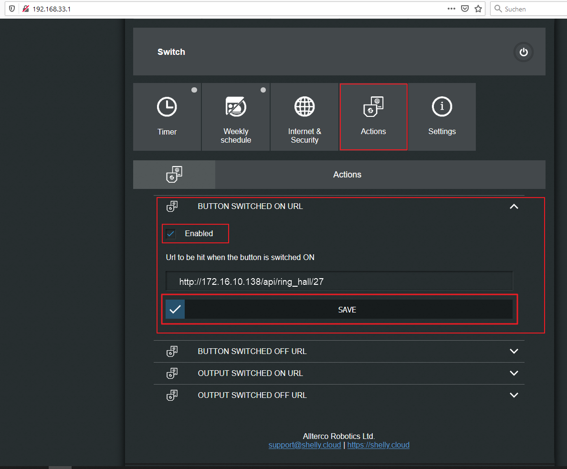This screenshot has width=567, height=469.
Task: Click the Timer status indicator dot
Action: tap(194, 90)
